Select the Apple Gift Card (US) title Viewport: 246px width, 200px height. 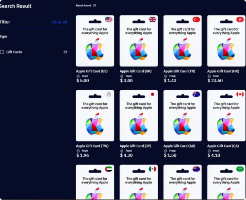point(92,71)
